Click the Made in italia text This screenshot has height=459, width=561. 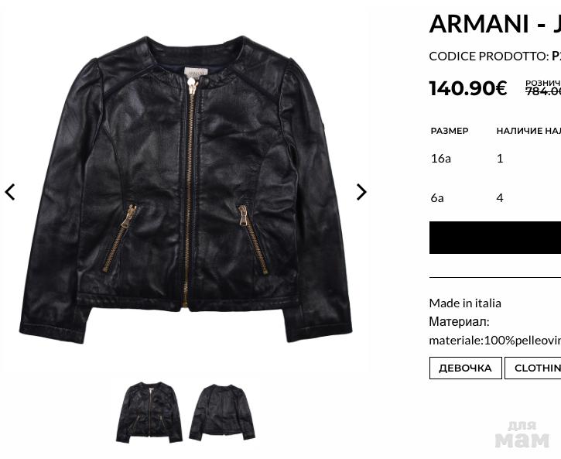465,303
